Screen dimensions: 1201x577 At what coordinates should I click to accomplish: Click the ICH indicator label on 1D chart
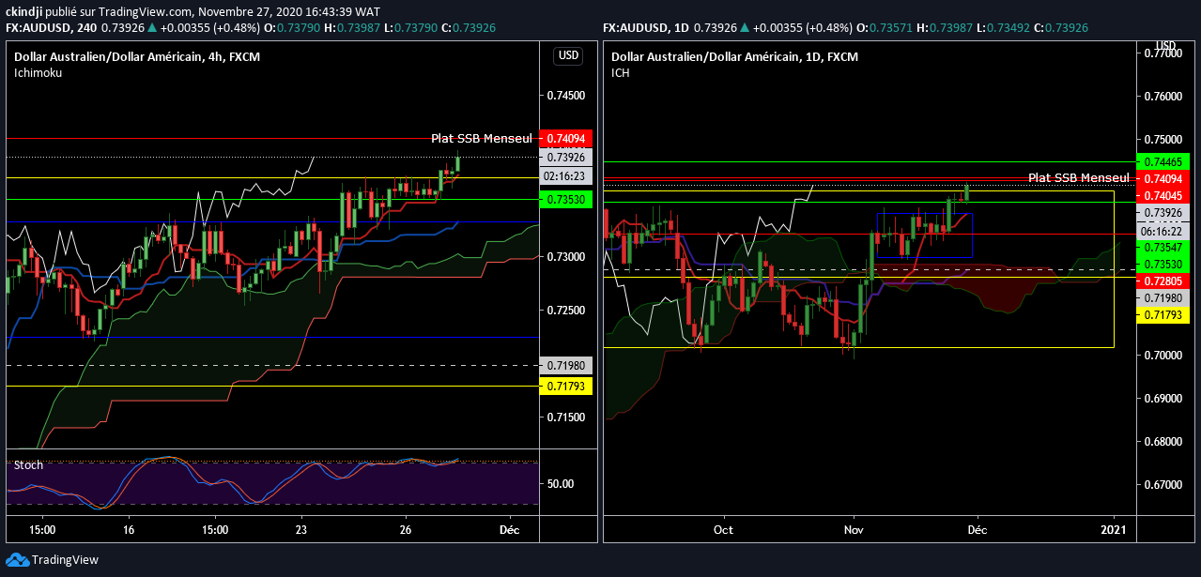621,72
